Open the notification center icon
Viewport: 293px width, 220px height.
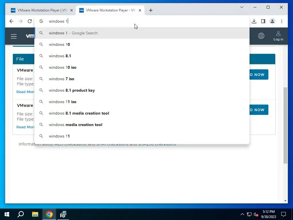pos(284,214)
